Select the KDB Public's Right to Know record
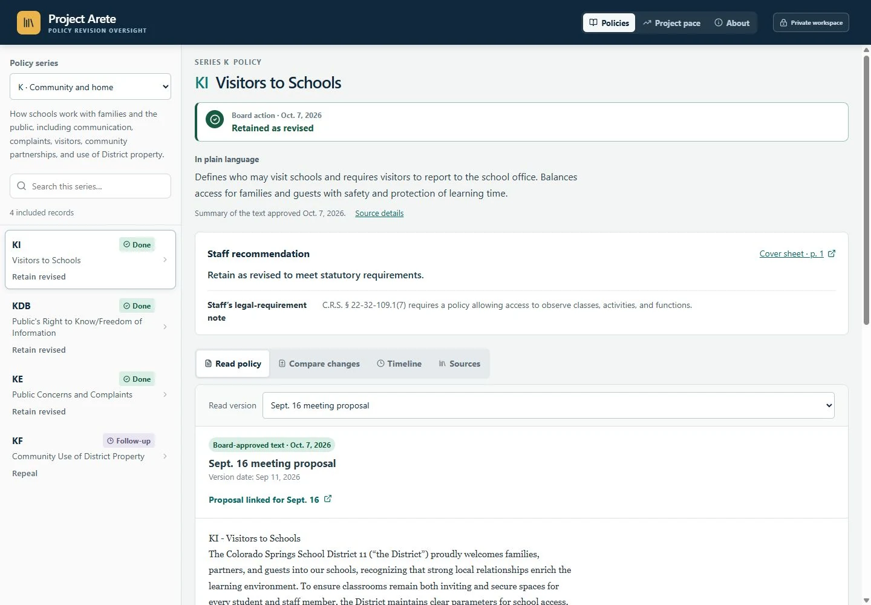The image size is (871, 605). click(x=90, y=327)
